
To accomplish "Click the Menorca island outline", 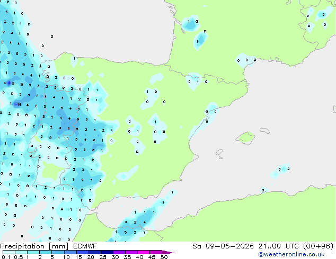I will [x=265, y=131].
